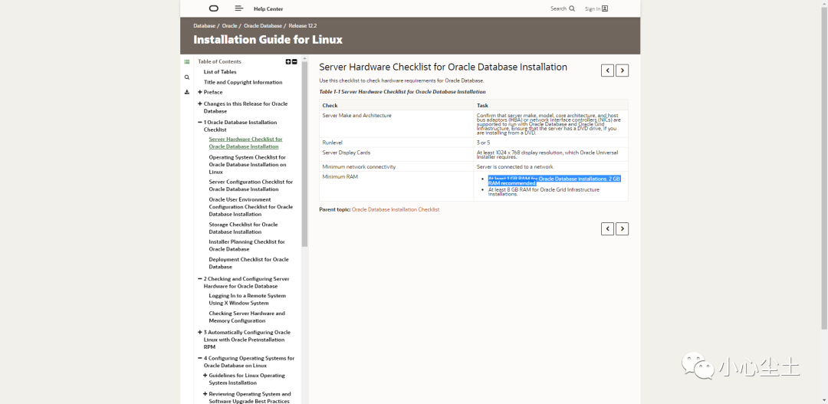Go to previous page using top arrow
Image resolution: width=828 pixels, height=404 pixels.
(607, 71)
